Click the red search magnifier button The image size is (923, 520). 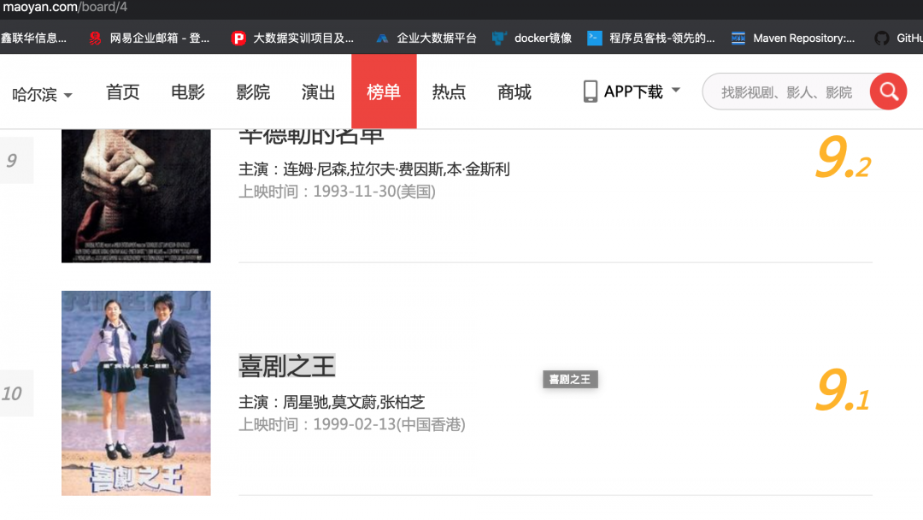click(888, 92)
